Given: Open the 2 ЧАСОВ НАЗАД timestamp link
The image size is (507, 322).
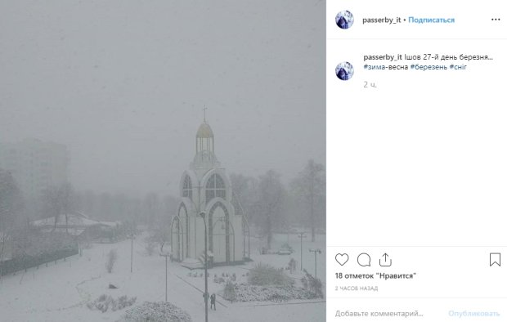Looking at the screenshot, I should 357,288.
